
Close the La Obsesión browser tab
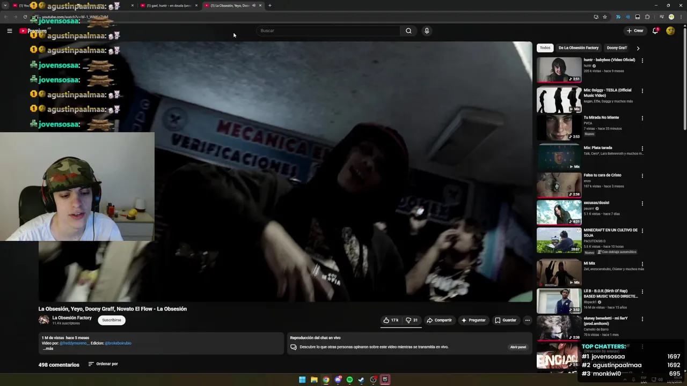(260, 5)
